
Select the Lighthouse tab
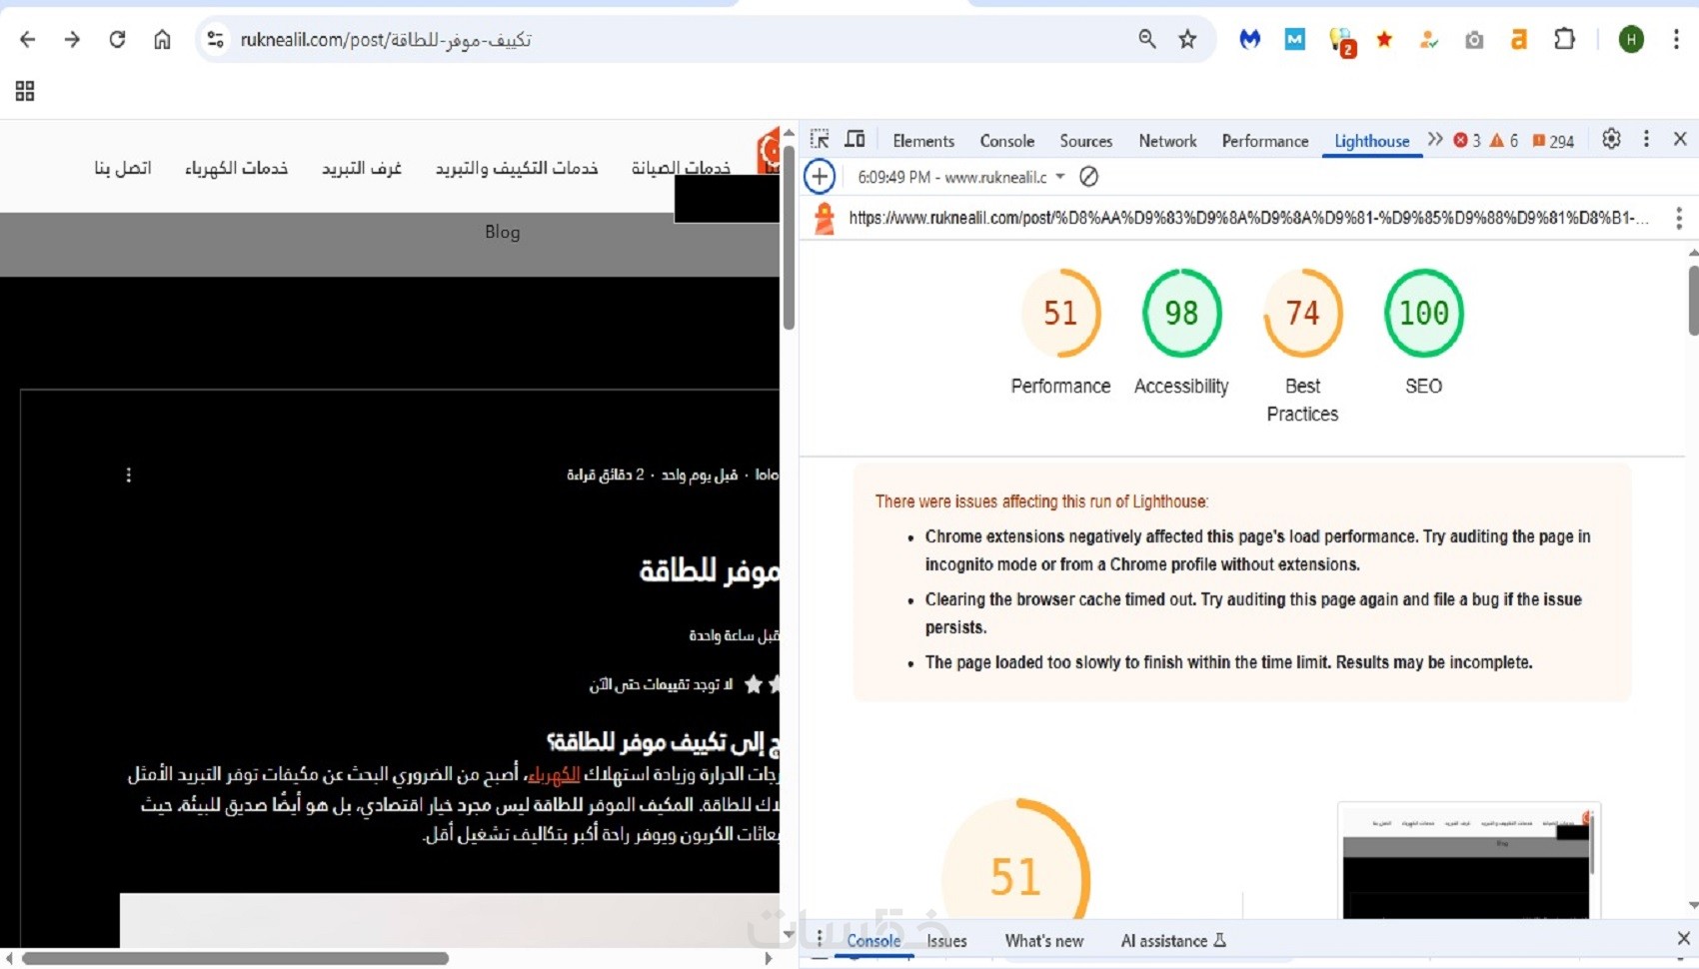point(1372,141)
